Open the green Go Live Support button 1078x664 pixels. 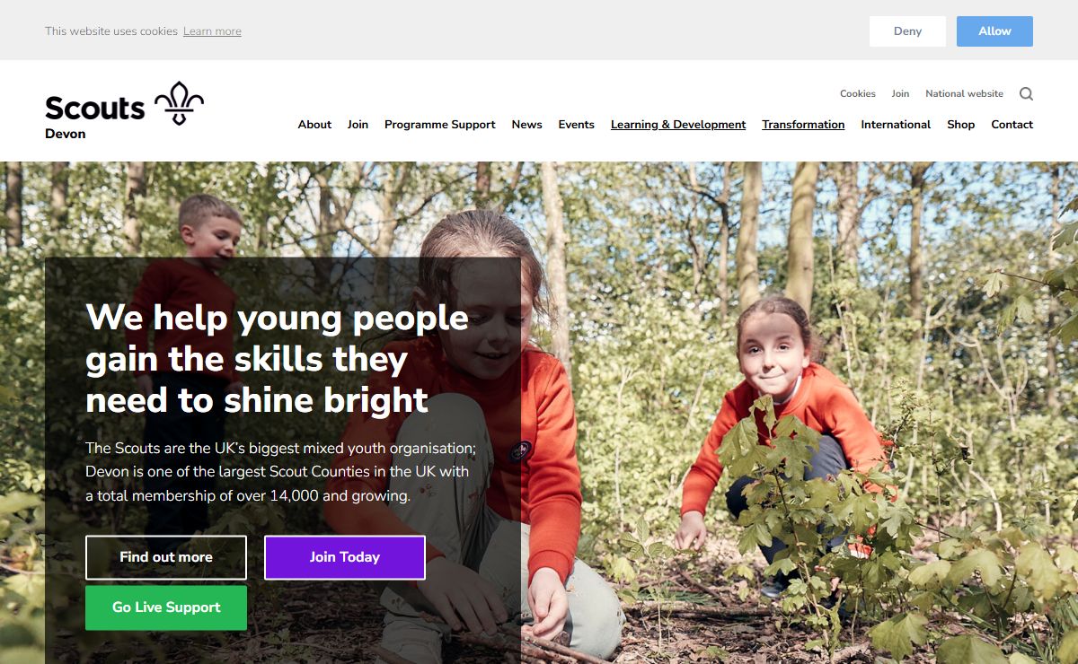[166, 607]
